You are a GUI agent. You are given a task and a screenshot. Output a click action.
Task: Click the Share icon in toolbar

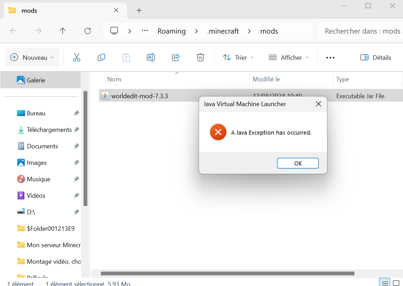pos(176,57)
